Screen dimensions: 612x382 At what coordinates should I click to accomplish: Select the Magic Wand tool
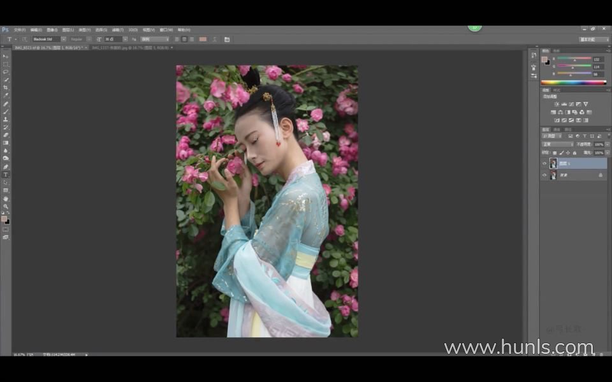click(x=6, y=80)
